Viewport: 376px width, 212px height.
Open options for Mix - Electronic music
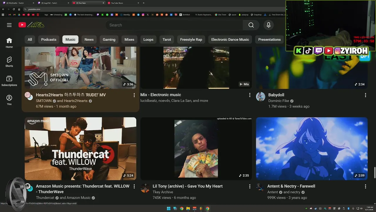point(250,95)
